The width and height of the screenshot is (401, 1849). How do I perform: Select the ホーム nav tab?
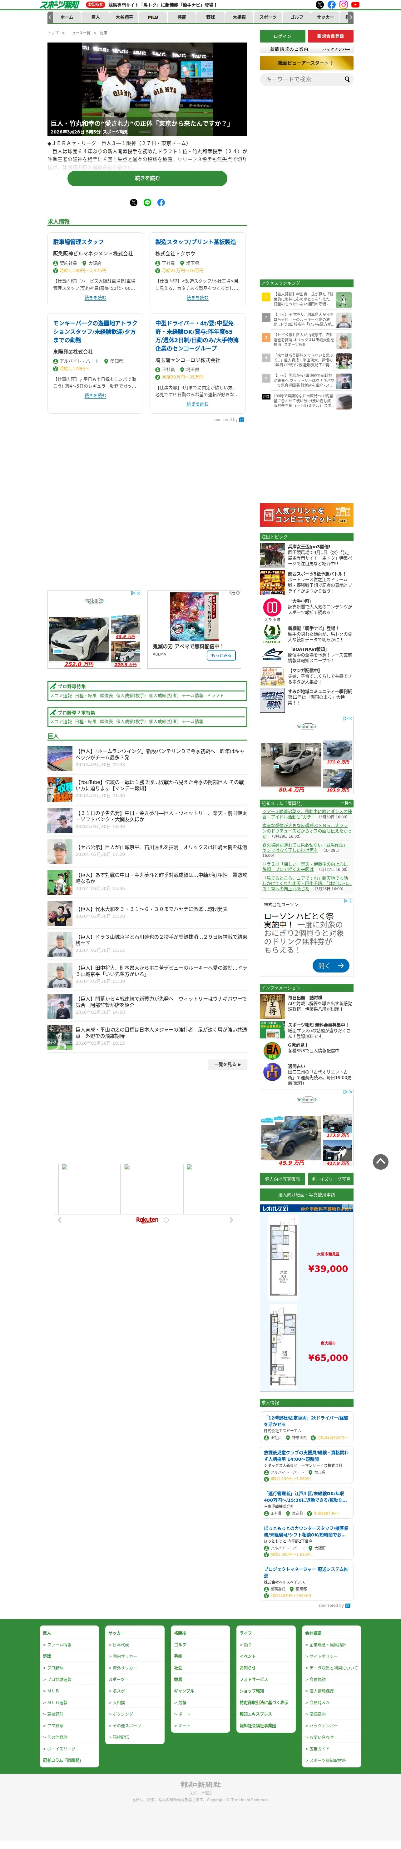67,17
